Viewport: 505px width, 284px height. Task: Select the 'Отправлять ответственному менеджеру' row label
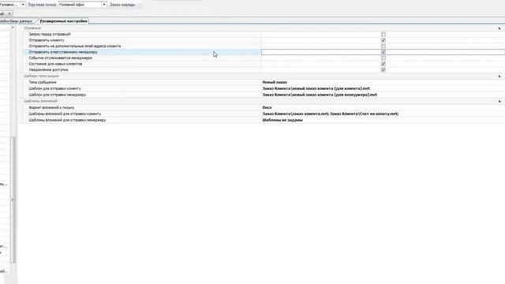[63, 52]
